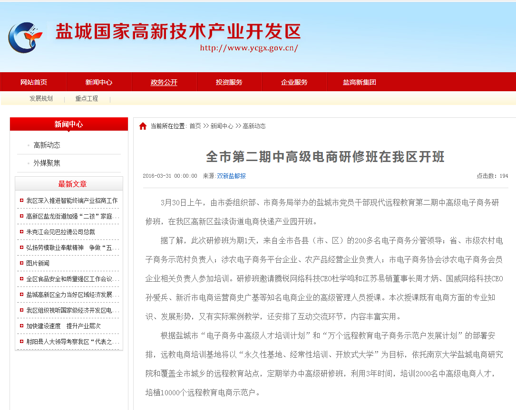Select 高新动态 in left sidebar
This screenshot has height=410, width=516.
pos(47,145)
